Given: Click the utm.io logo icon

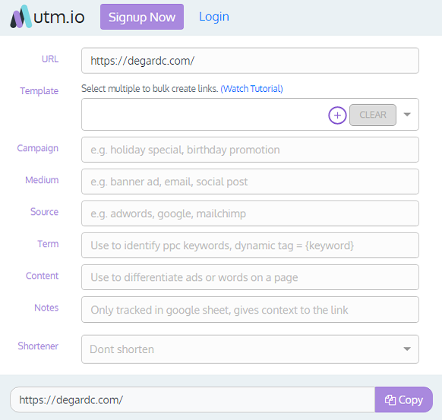Looking at the screenshot, I should coord(21,17).
